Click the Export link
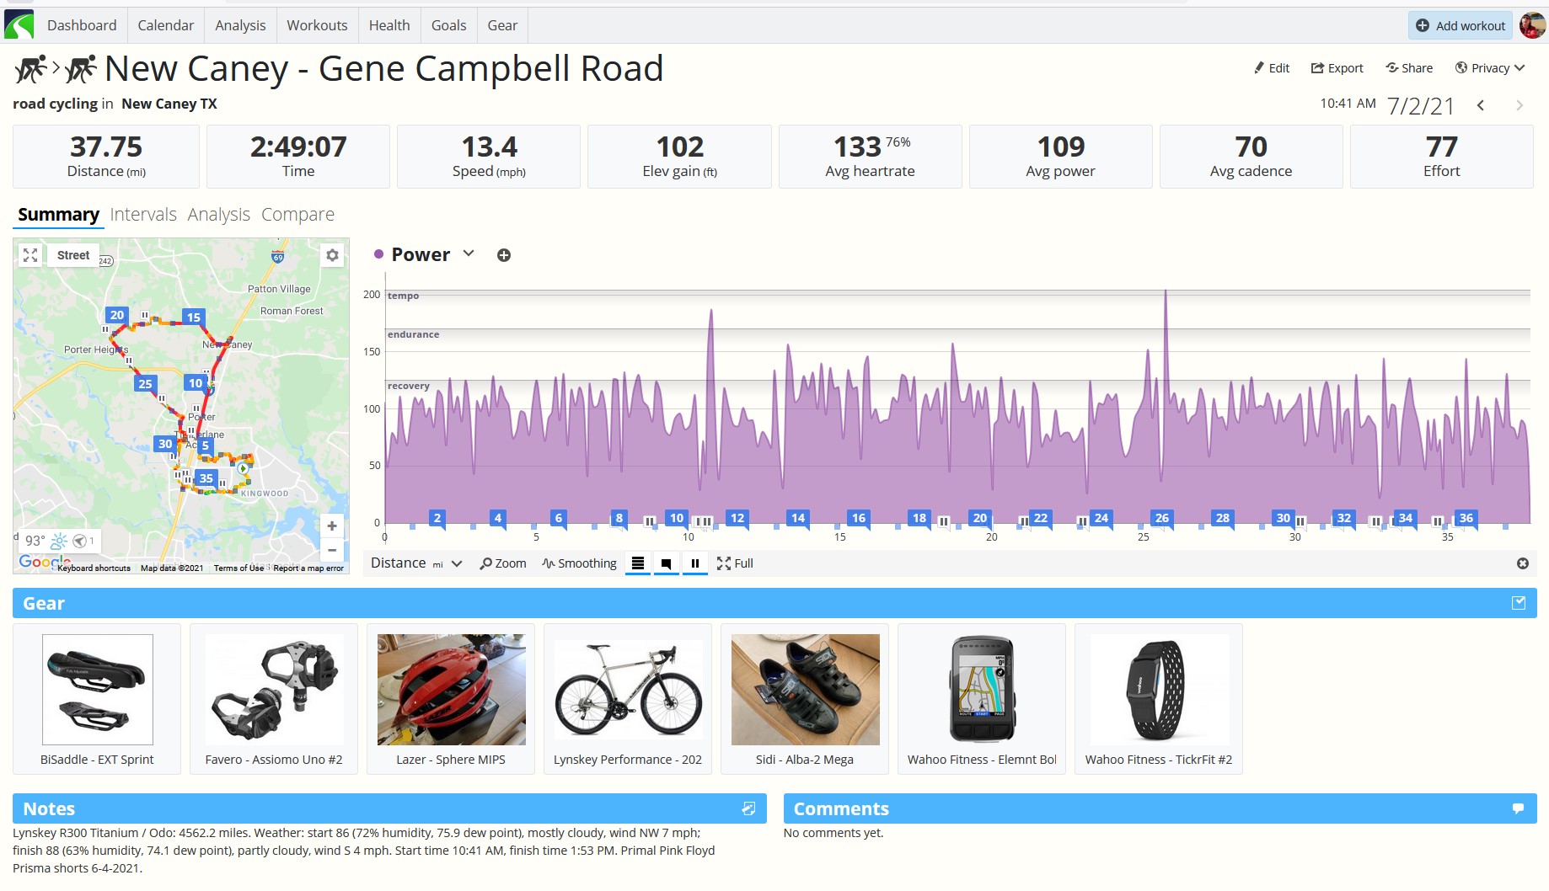 1337,68
